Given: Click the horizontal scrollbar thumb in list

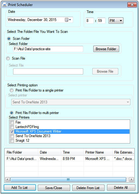Looking at the screenshot, I should pyautogui.click(x=68, y=179).
